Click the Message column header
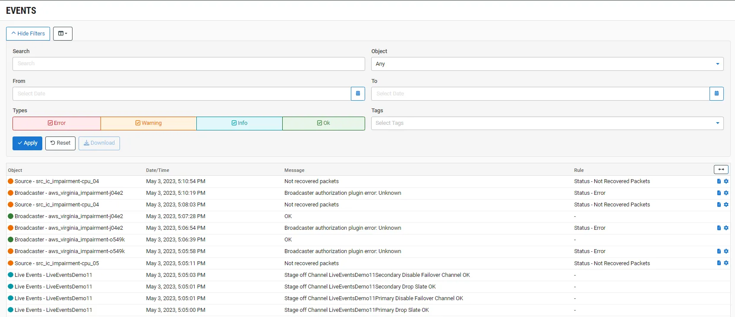This screenshot has height=317, width=735. (294, 170)
